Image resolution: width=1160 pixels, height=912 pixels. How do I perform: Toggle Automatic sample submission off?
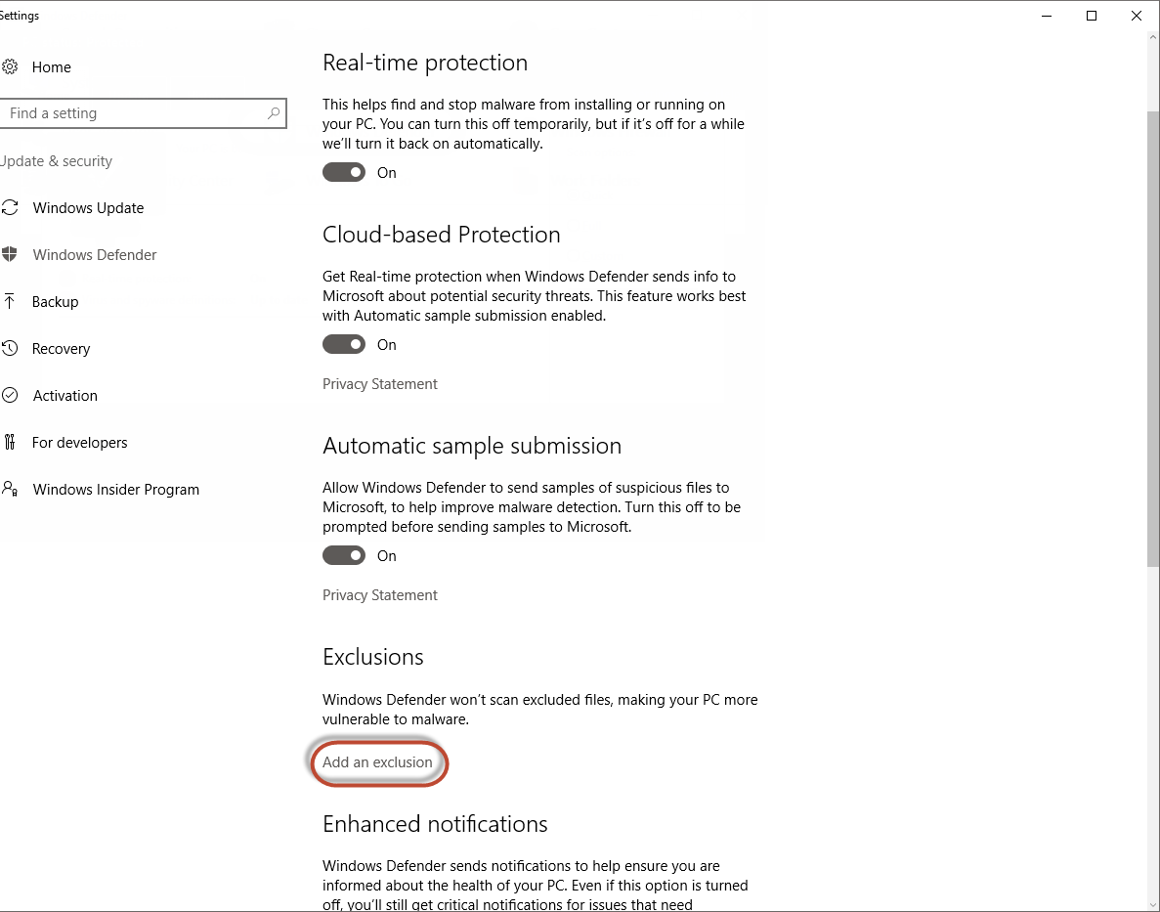point(344,555)
